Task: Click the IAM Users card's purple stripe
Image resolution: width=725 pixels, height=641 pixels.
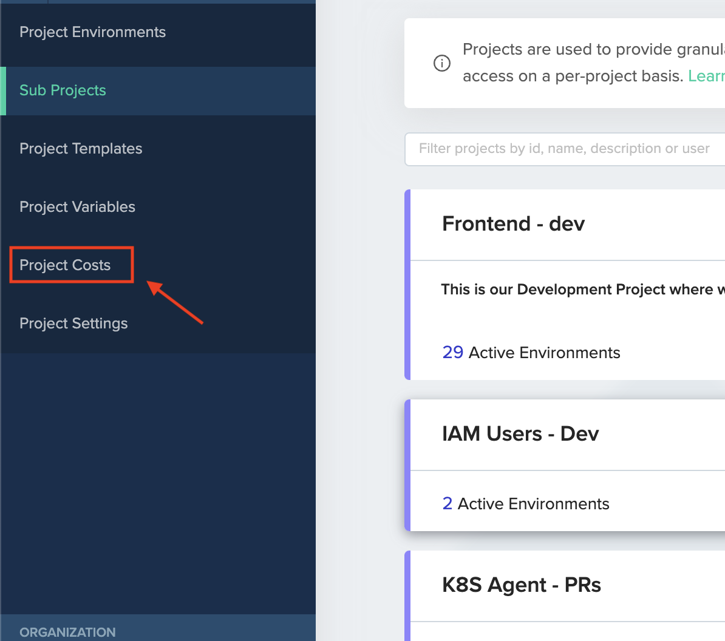Action: [407, 465]
